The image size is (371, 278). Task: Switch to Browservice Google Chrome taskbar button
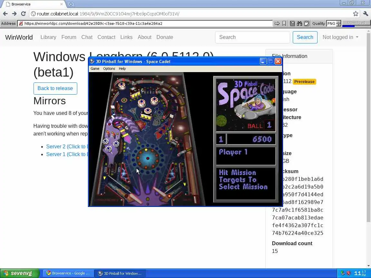pos(68,273)
